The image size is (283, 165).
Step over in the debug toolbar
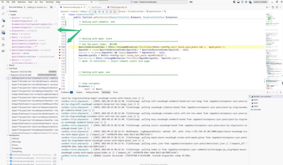(x=99, y=12)
